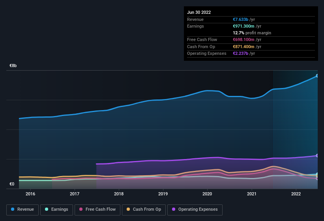Click the 2019 x-axis label

pos(163,194)
